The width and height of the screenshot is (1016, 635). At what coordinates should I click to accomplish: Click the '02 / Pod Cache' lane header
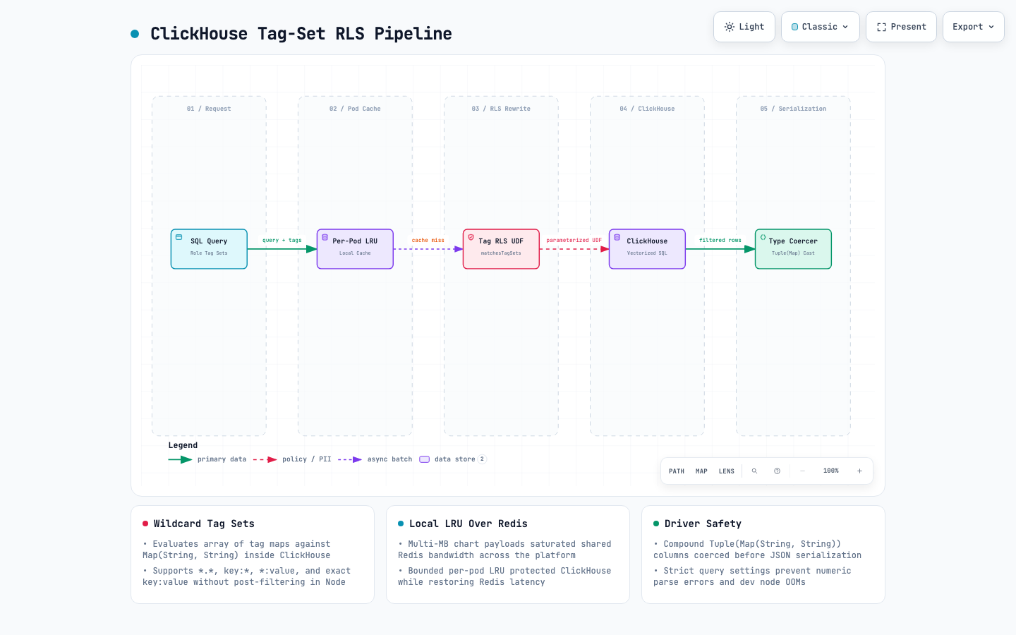(355, 109)
